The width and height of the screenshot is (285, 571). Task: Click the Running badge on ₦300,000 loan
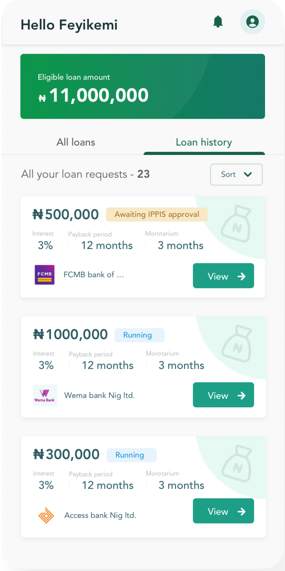tap(131, 455)
